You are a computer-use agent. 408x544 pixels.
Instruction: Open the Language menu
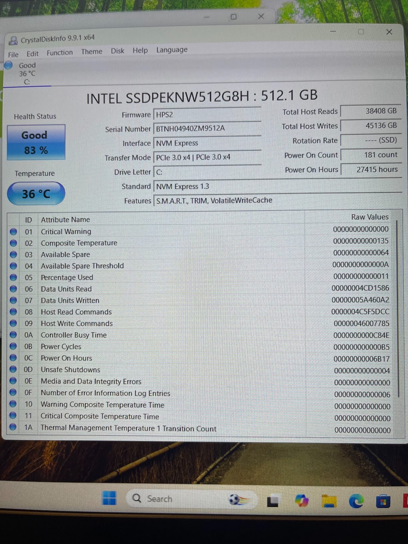[x=172, y=50]
